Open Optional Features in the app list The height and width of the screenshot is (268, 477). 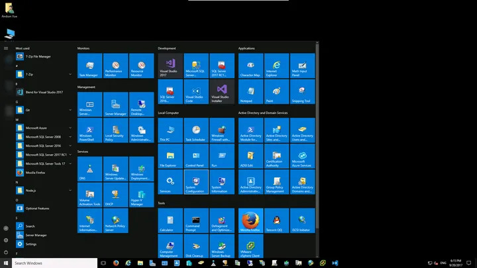click(44, 208)
